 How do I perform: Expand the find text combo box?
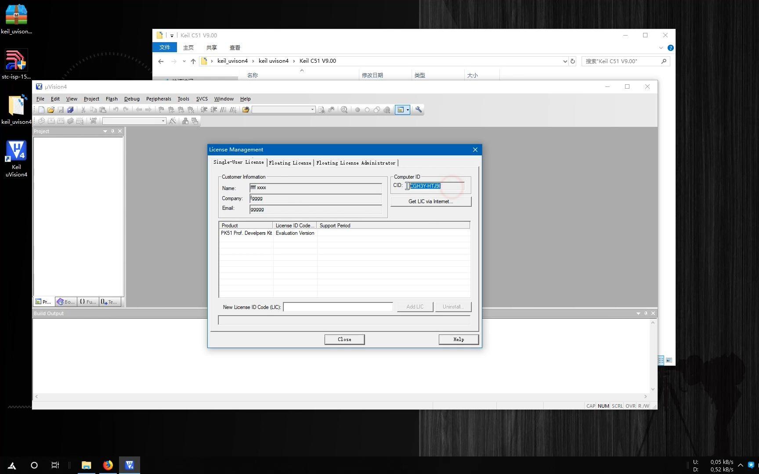coord(313,110)
